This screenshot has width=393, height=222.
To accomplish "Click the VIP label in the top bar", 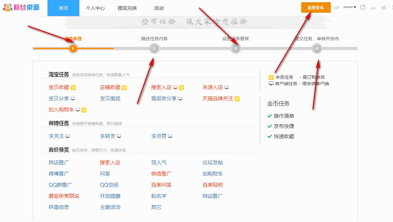I will (336, 8).
